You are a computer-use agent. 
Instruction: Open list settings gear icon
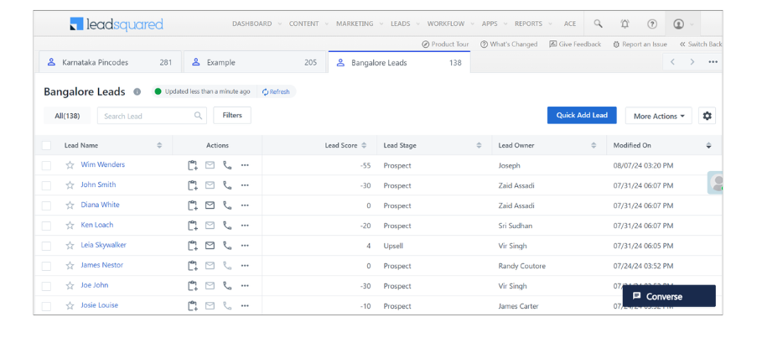click(707, 116)
